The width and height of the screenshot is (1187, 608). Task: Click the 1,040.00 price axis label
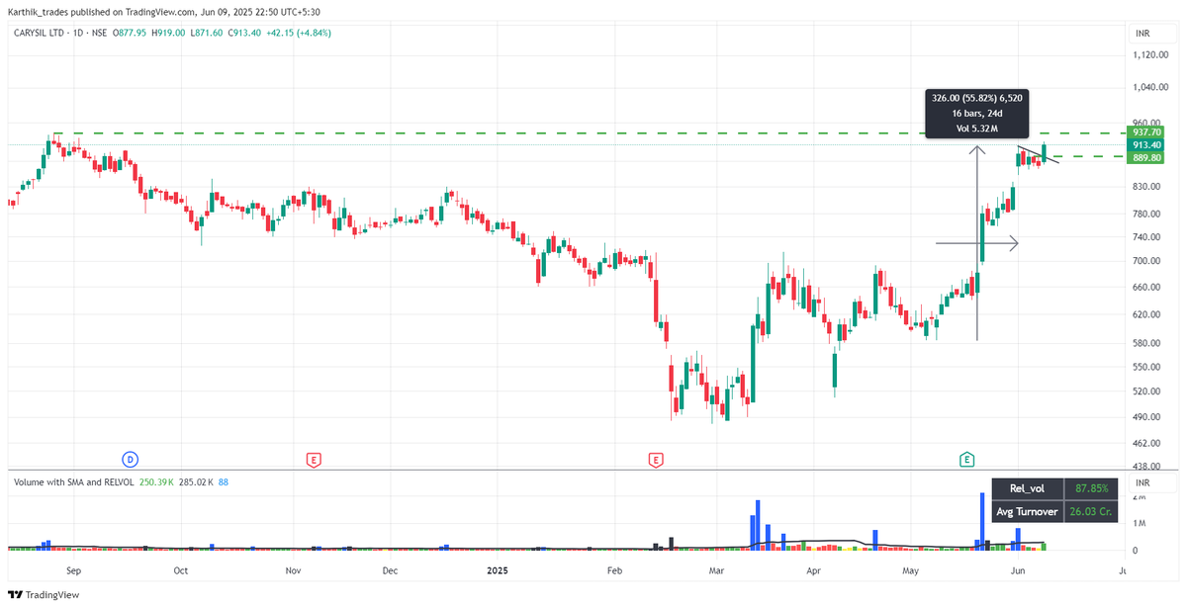tap(1150, 87)
